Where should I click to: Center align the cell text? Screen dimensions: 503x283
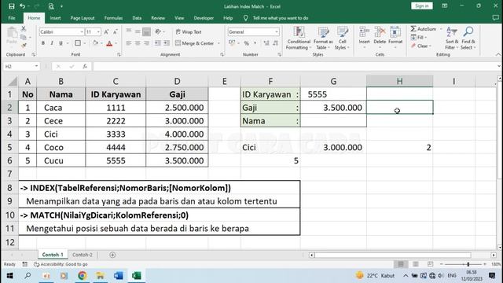coord(138,43)
